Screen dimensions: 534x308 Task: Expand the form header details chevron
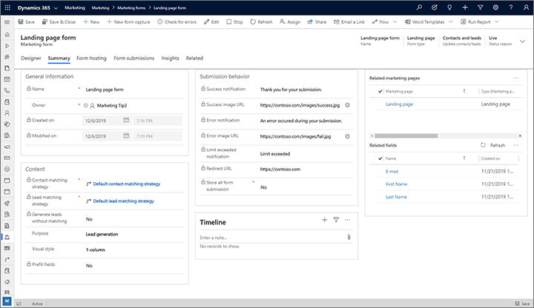point(523,40)
